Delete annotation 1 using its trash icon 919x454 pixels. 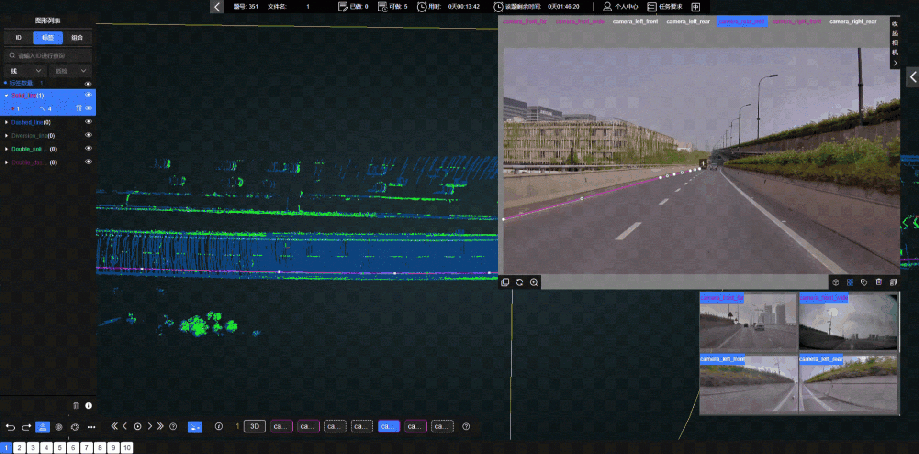(79, 108)
